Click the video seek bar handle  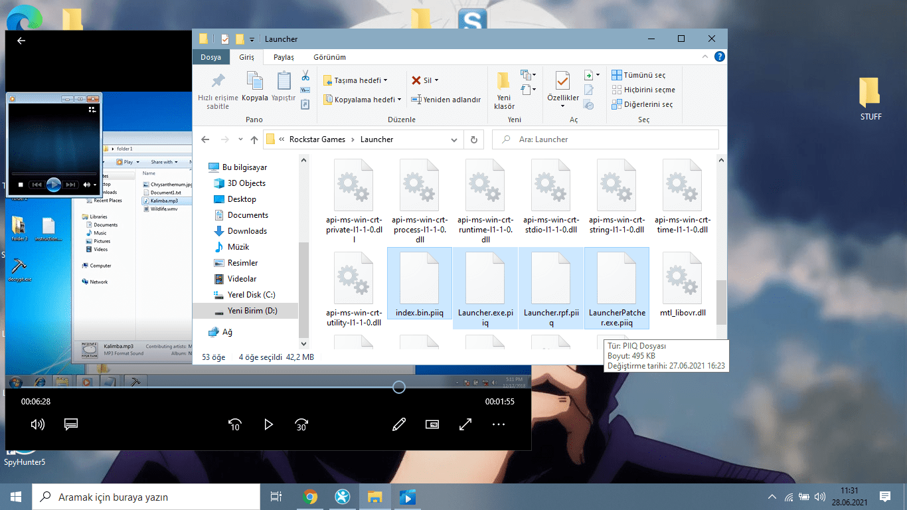point(399,387)
